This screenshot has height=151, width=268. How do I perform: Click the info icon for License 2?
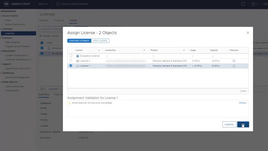(x=234, y=61)
